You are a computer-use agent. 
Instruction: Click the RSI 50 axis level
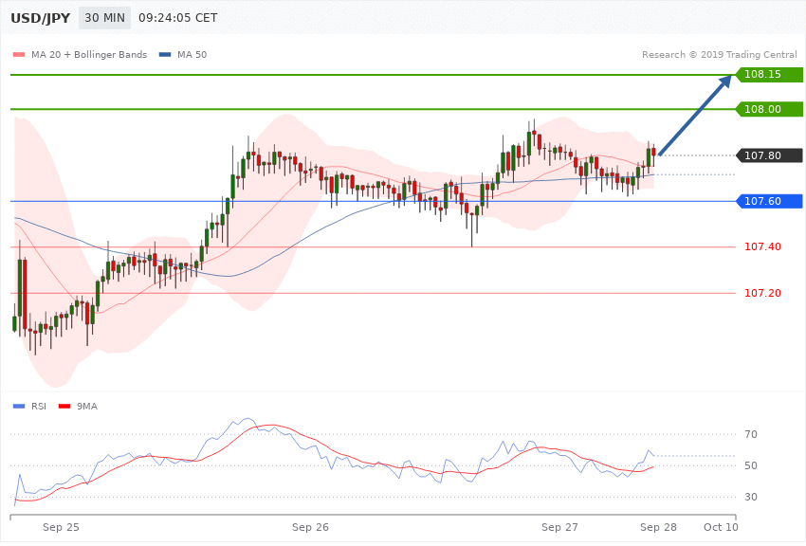point(751,465)
